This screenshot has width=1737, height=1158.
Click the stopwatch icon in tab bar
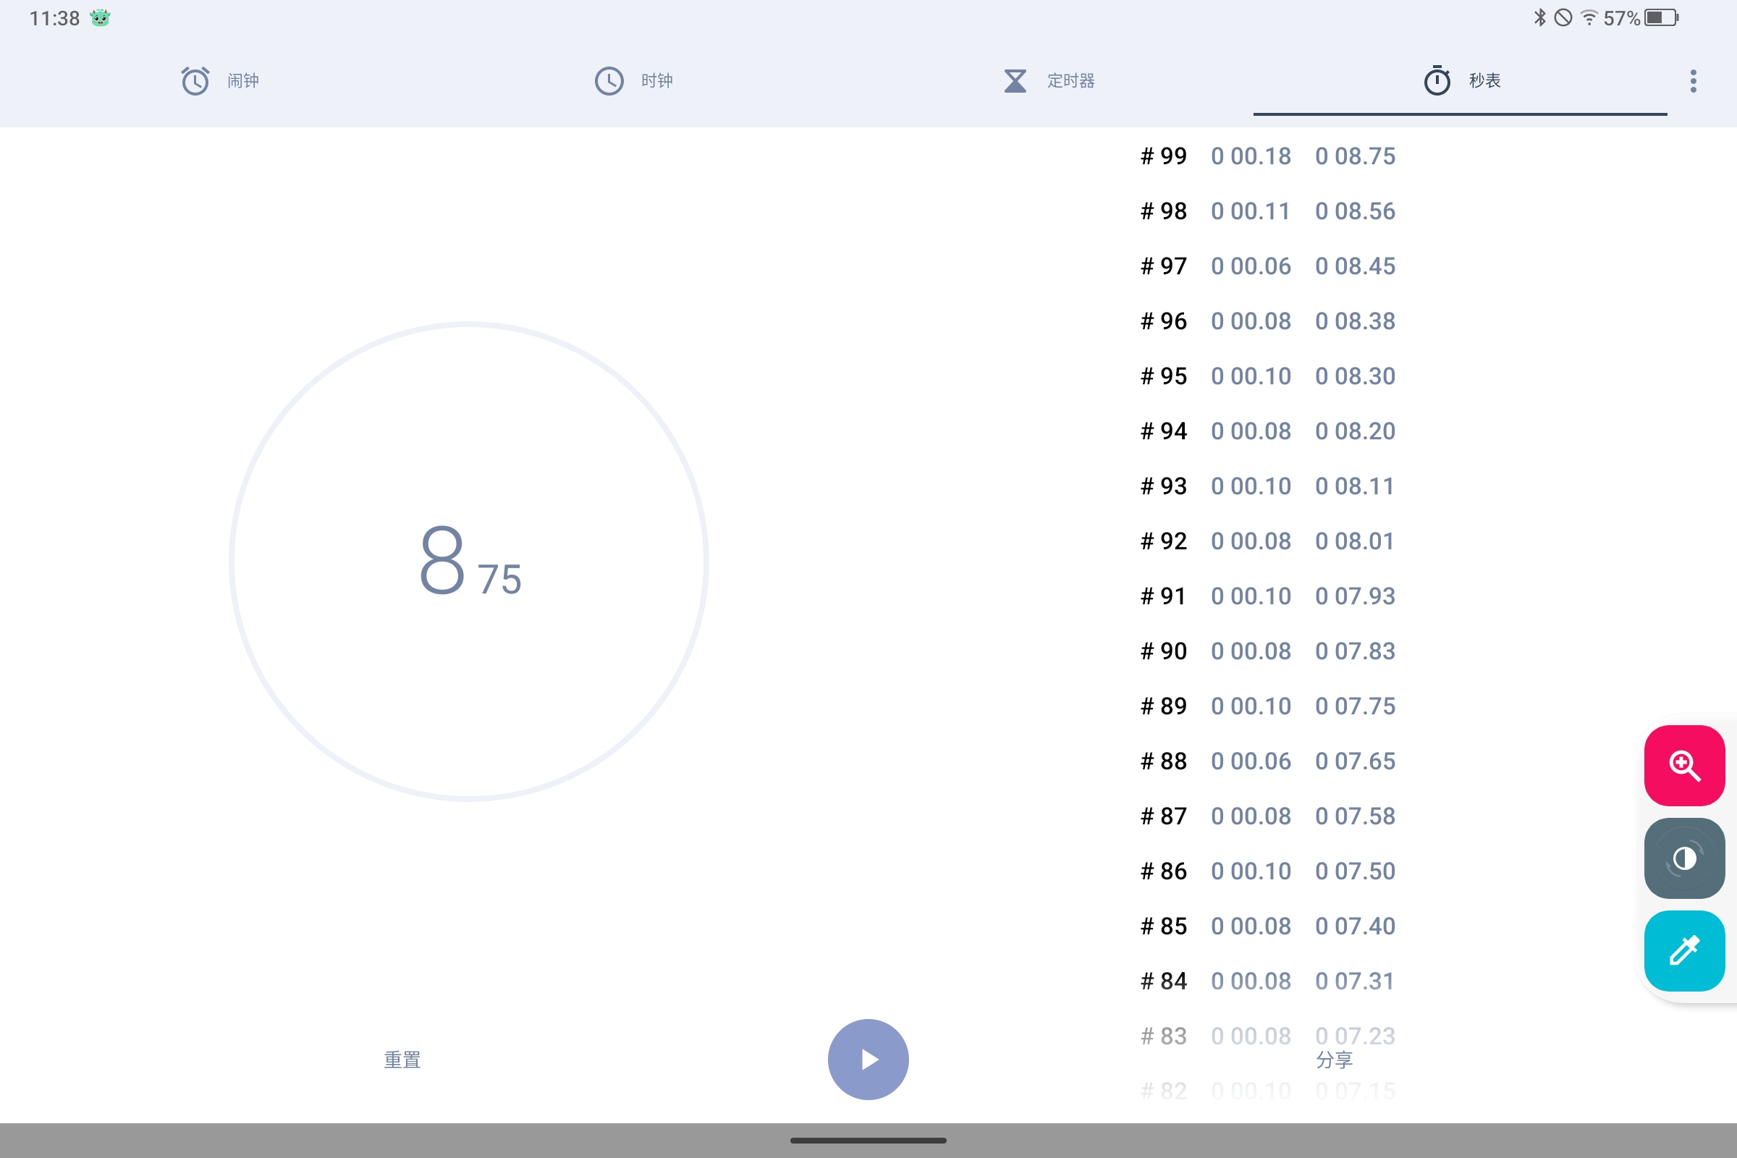pos(1437,80)
